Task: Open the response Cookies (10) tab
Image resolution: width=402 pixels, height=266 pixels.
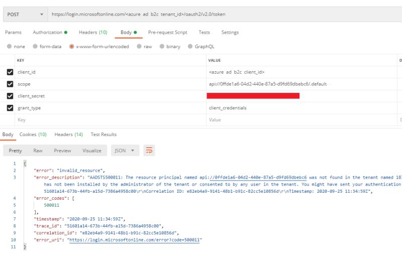Action: tap(33, 135)
